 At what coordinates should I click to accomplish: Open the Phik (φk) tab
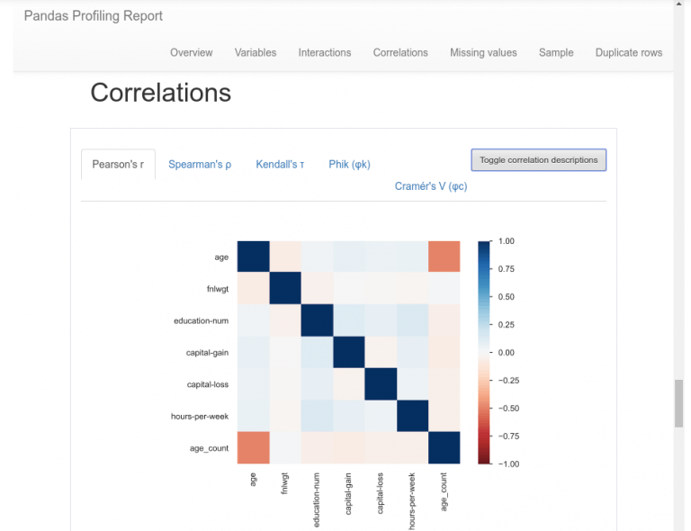tap(349, 165)
